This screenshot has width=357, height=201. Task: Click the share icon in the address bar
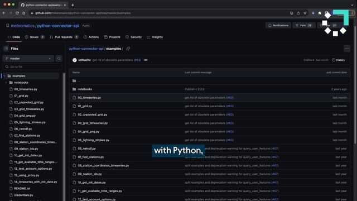coord(298,13)
